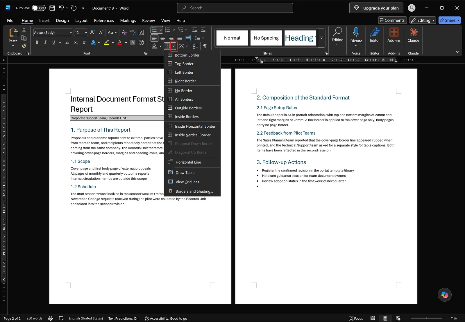The height and width of the screenshot is (322, 465).
Task: Apply superscript formatting
Action: click(x=84, y=43)
